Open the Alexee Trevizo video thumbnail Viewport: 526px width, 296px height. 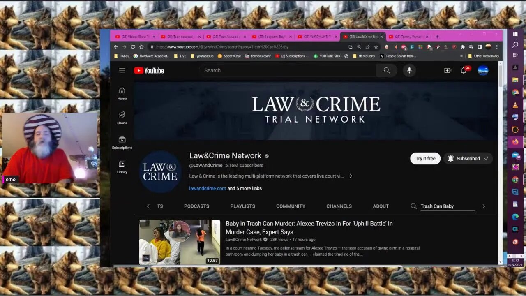click(180, 242)
